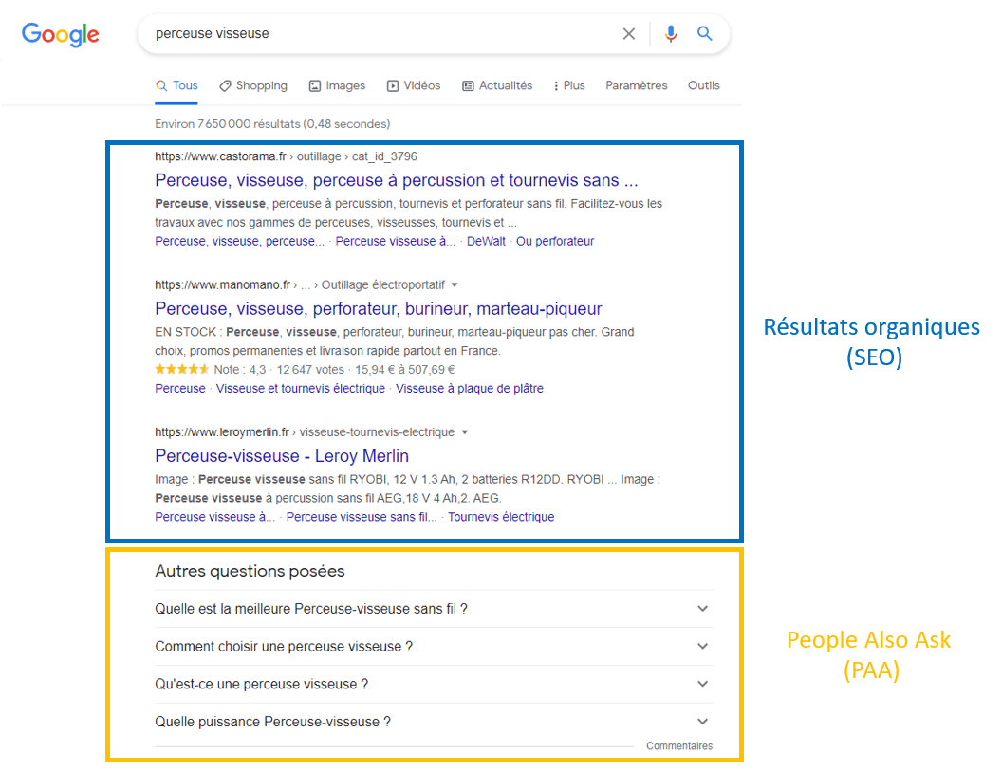Open the Outils option
This screenshot has width=1002, height=770.
point(703,85)
